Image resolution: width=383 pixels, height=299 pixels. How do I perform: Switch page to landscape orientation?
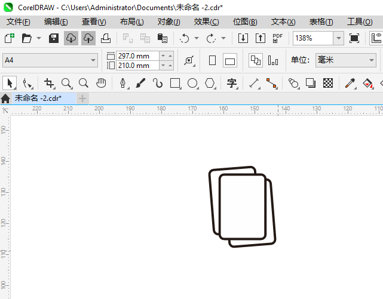coord(230,60)
